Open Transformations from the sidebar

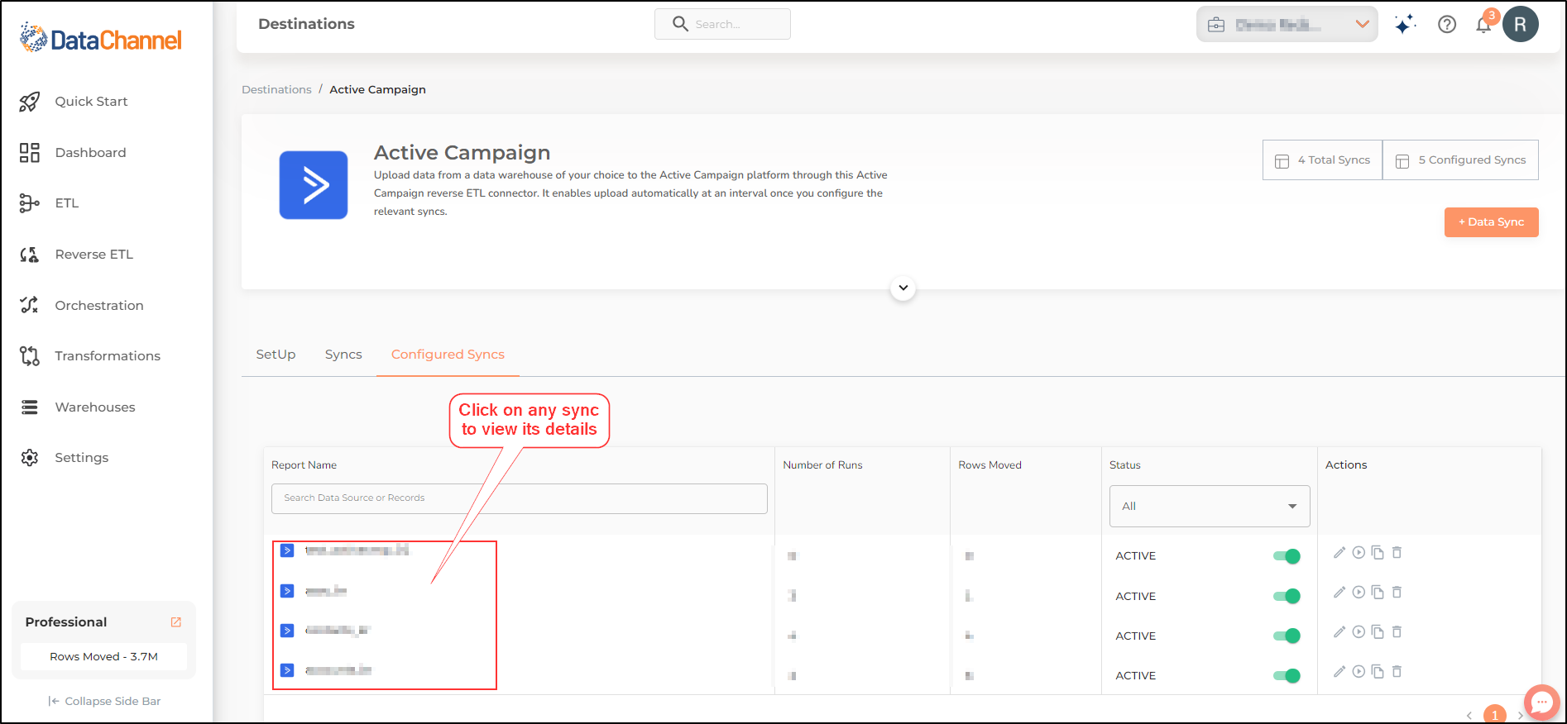click(108, 356)
